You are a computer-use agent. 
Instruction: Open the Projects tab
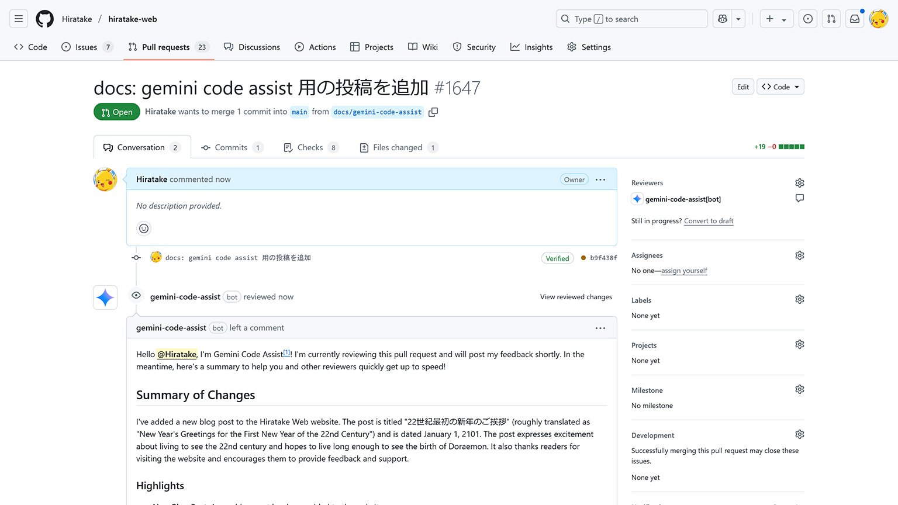pyautogui.click(x=372, y=47)
